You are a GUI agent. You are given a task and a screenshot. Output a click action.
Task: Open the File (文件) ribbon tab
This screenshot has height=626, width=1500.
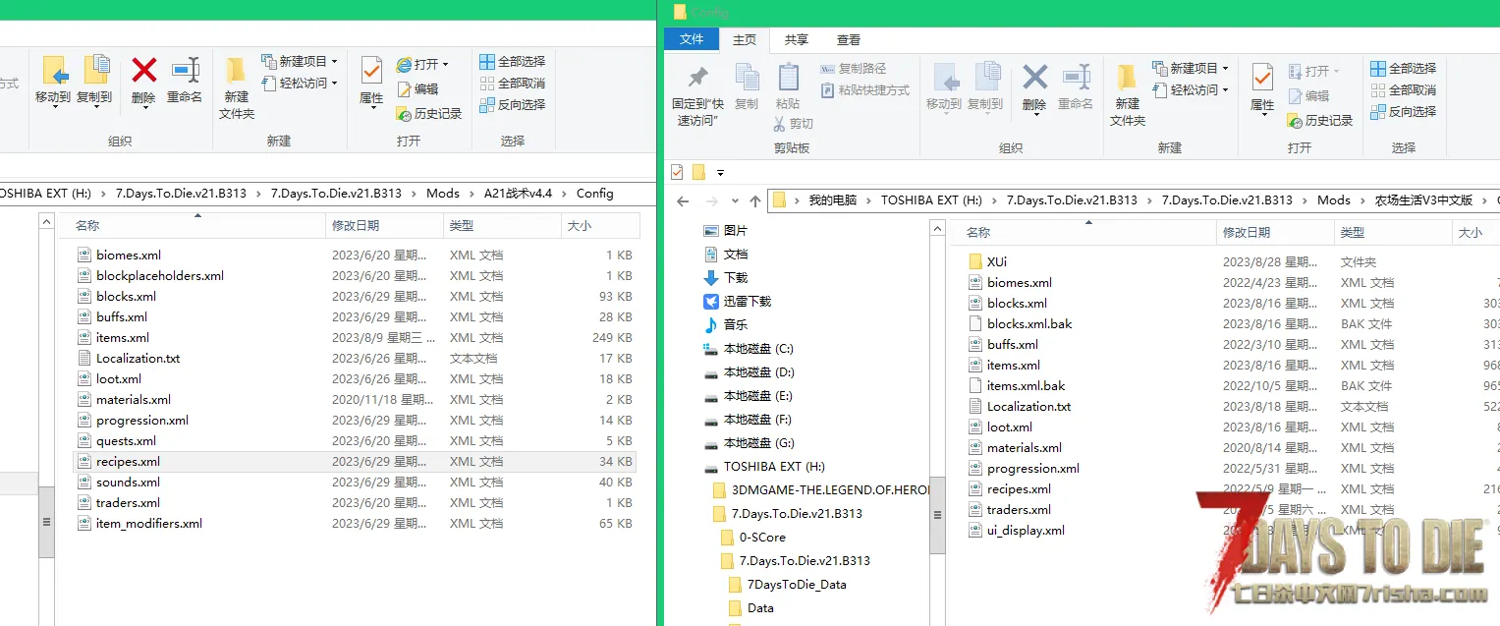click(692, 39)
